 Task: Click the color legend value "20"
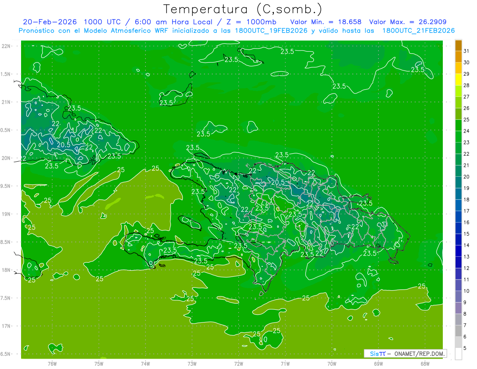(x=467, y=177)
